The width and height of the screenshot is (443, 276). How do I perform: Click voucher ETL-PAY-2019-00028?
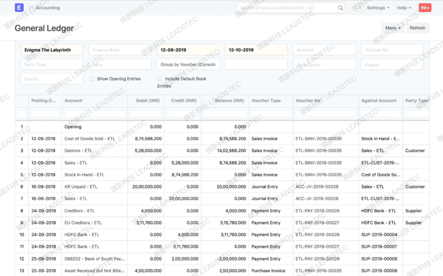tap(318, 259)
